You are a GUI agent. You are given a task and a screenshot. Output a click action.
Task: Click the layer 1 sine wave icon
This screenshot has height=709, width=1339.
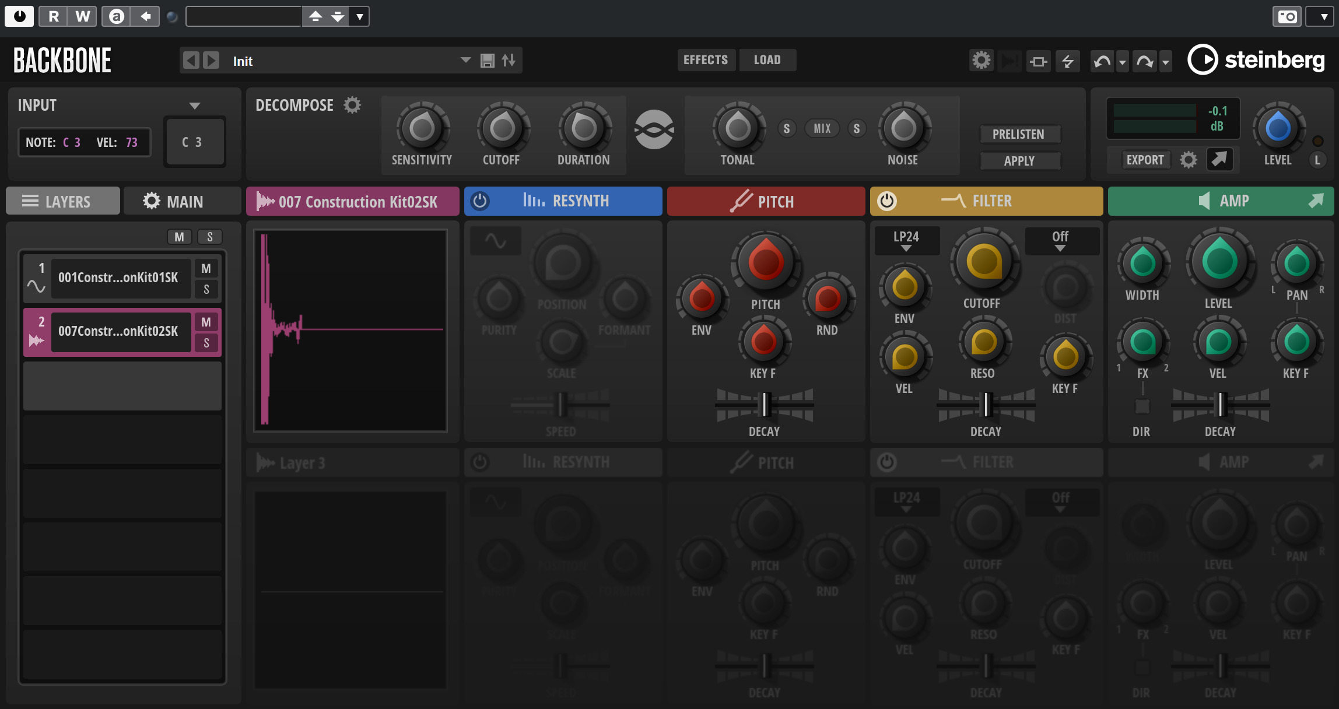click(36, 286)
